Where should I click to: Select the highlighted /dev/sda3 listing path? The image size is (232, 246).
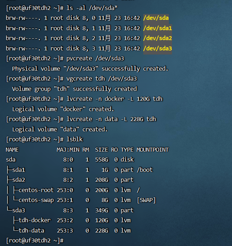pyautogui.click(x=157, y=48)
